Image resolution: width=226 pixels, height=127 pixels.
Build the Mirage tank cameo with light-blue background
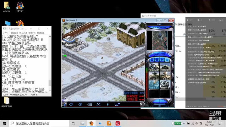(x=154, y=85)
